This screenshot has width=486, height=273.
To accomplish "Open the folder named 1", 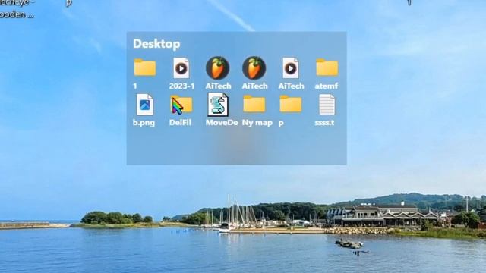I will point(145,67).
